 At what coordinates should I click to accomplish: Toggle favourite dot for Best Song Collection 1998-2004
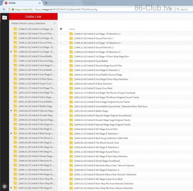pos(61,138)
